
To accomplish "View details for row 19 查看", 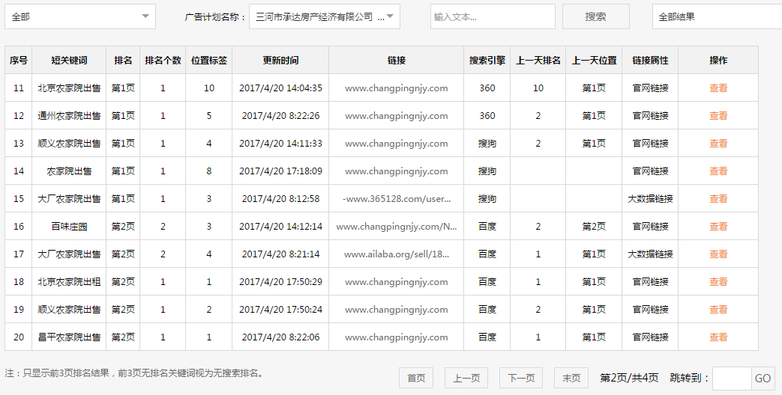I will pos(718,310).
